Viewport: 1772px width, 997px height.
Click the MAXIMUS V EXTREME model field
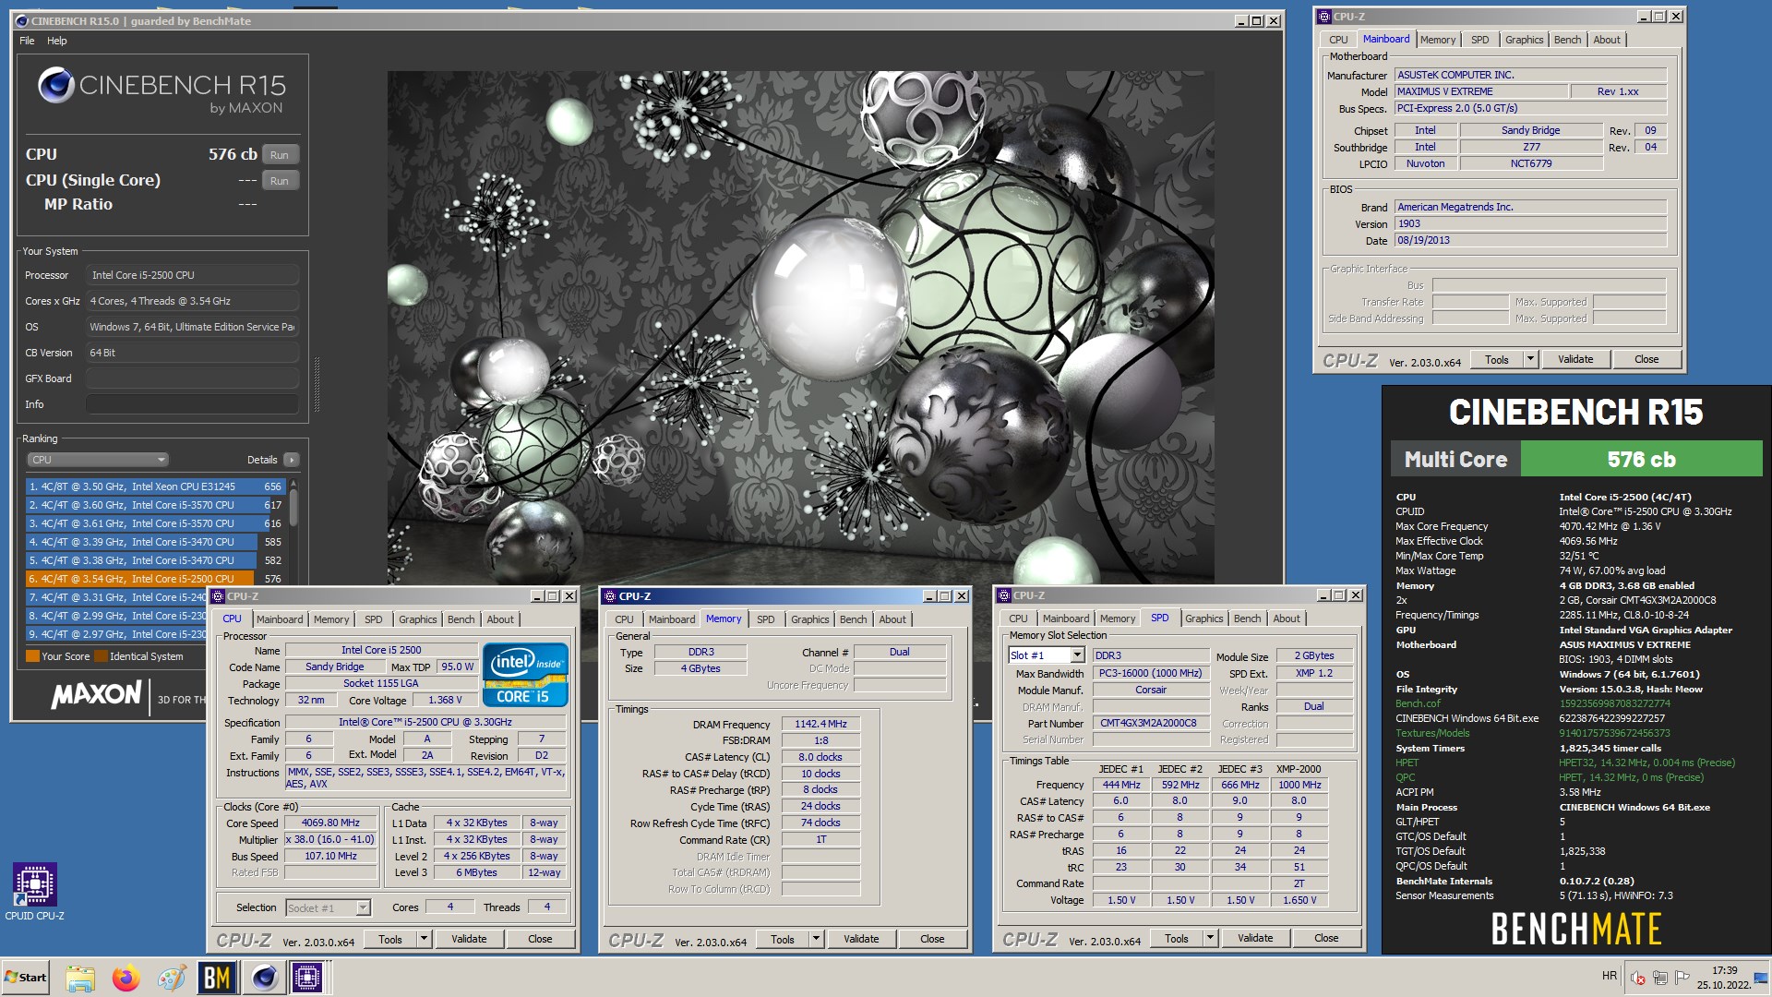(x=1480, y=91)
